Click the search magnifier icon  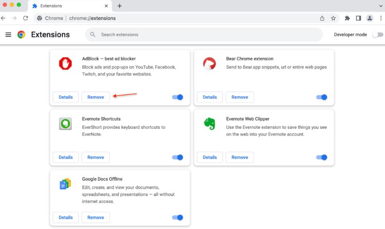coord(92,35)
